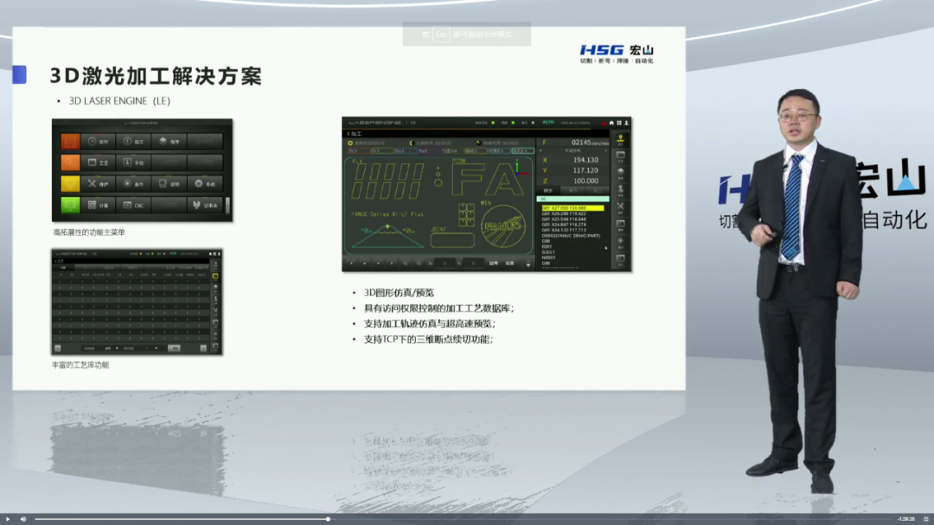
Task: Click the main menu scrollbar beside the bottom row
Action: (x=227, y=206)
